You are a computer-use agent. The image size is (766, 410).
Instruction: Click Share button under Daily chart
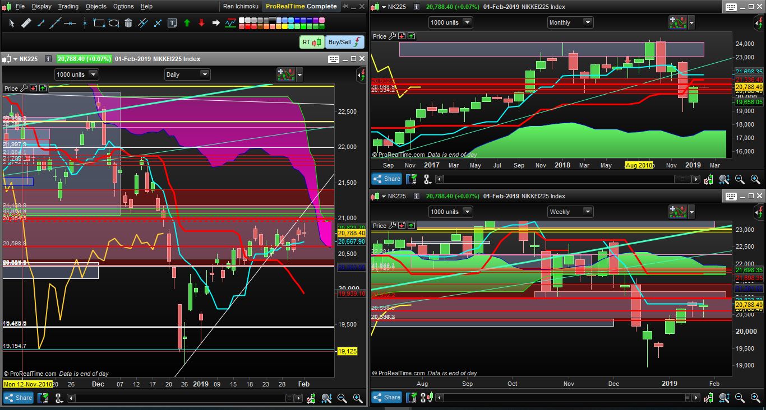click(x=18, y=398)
